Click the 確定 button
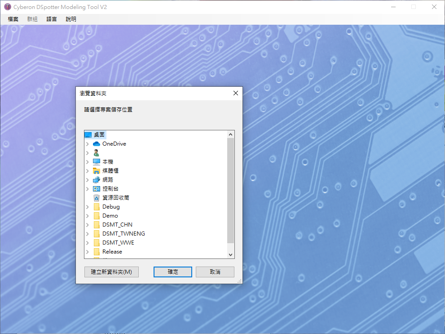 click(173, 272)
